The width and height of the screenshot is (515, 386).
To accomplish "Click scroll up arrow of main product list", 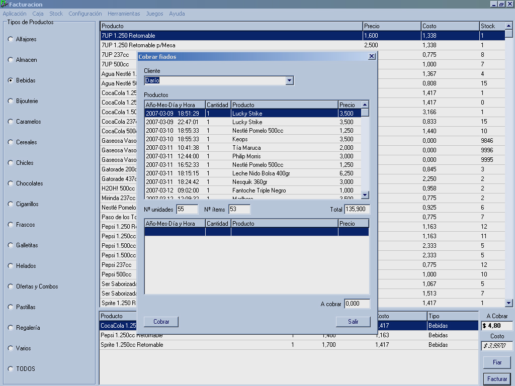I will point(509,26).
